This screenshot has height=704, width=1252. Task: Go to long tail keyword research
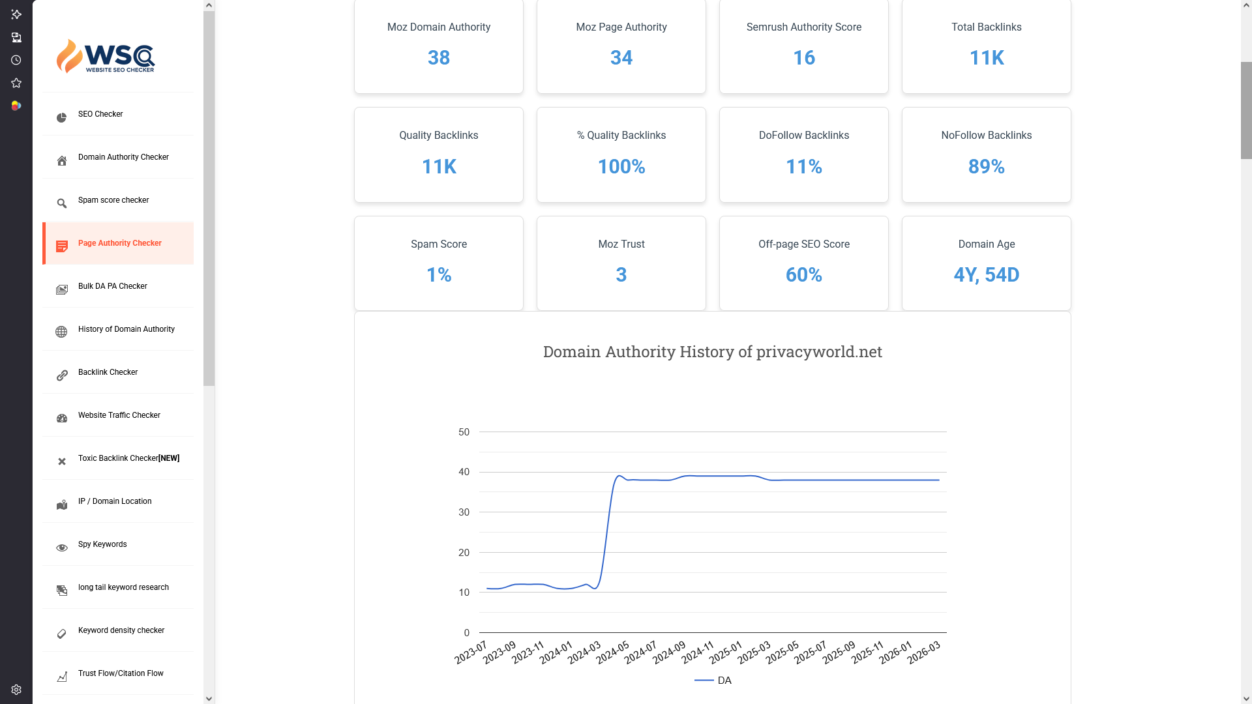point(123,587)
